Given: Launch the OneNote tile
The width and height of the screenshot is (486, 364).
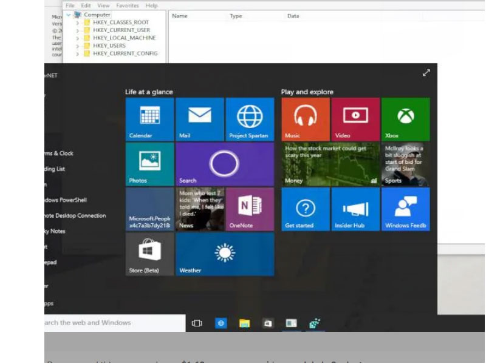Looking at the screenshot, I should (250, 209).
